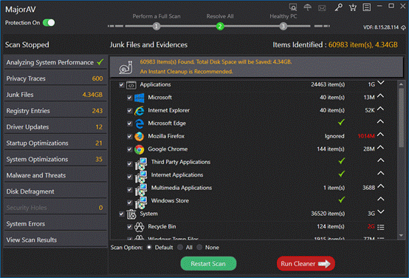Click the System trash bin icon
The height and width of the screenshot is (278, 409).
[131, 214]
